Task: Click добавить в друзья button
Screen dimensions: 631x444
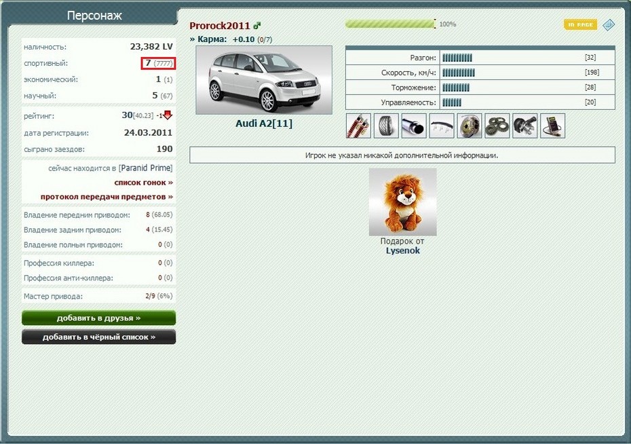Action: tap(98, 318)
